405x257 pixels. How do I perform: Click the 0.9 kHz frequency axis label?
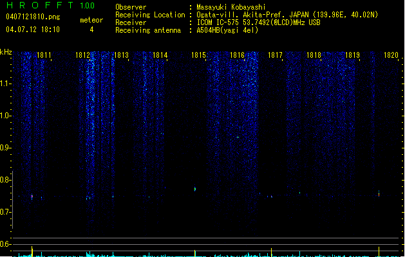[5, 148]
